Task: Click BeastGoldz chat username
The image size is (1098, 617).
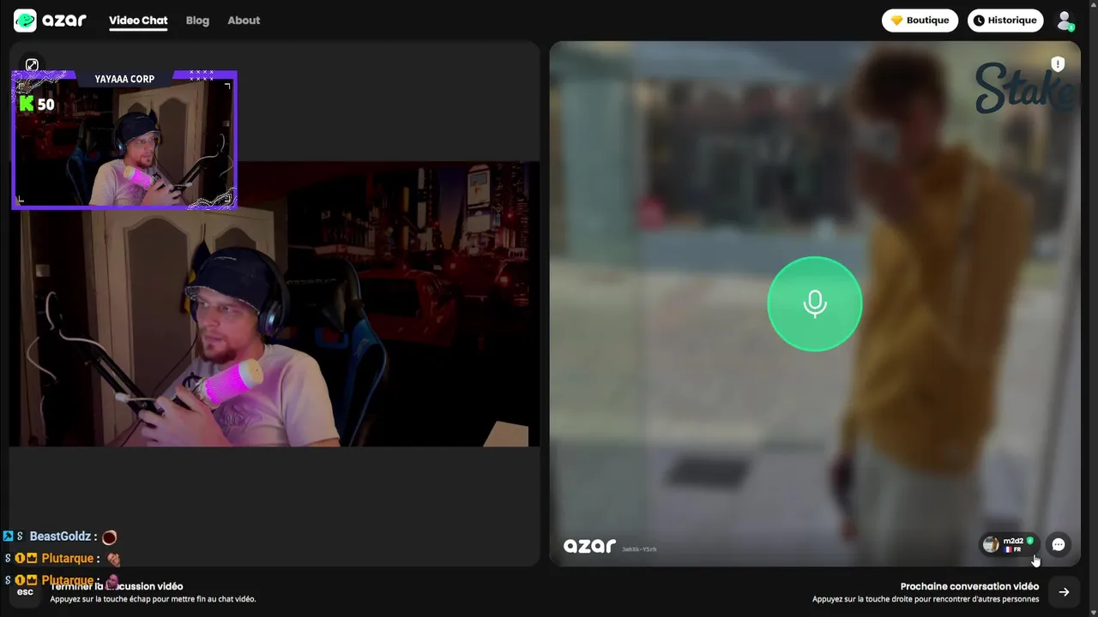Action: pyautogui.click(x=60, y=536)
